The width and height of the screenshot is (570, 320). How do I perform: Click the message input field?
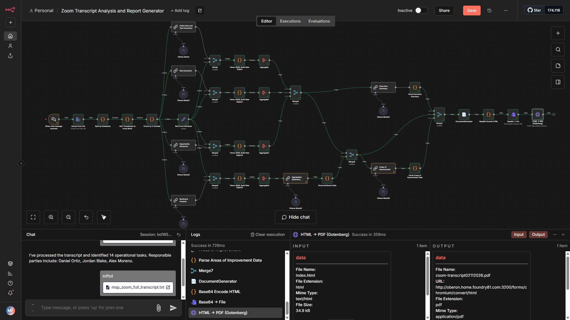point(89,308)
